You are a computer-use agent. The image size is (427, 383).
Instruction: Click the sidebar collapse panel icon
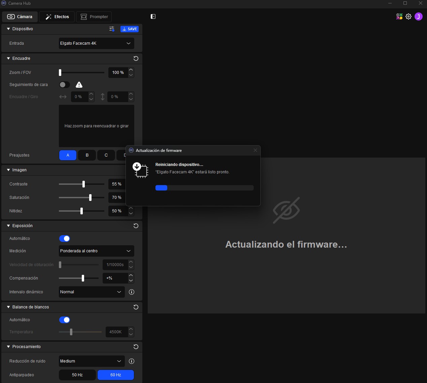(153, 16)
